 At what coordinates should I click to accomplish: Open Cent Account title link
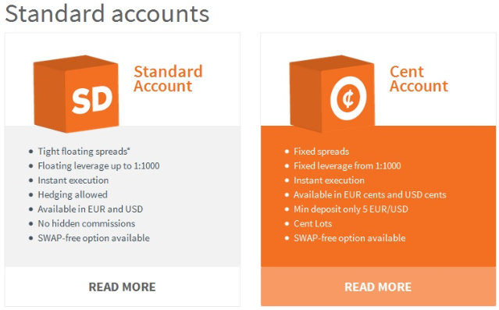tap(419, 79)
